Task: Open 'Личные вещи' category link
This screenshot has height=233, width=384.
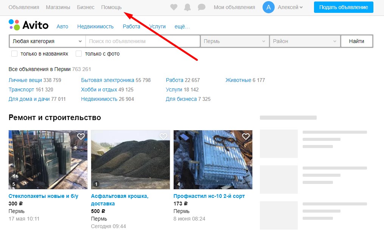Action: [25, 80]
